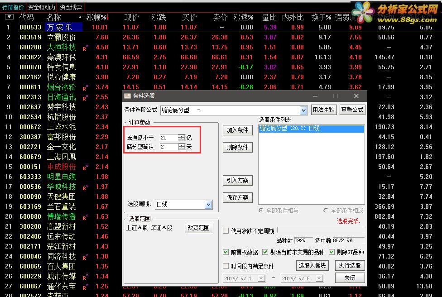
Task: Minimize the 条件选股 dialog
Action: [315, 96]
